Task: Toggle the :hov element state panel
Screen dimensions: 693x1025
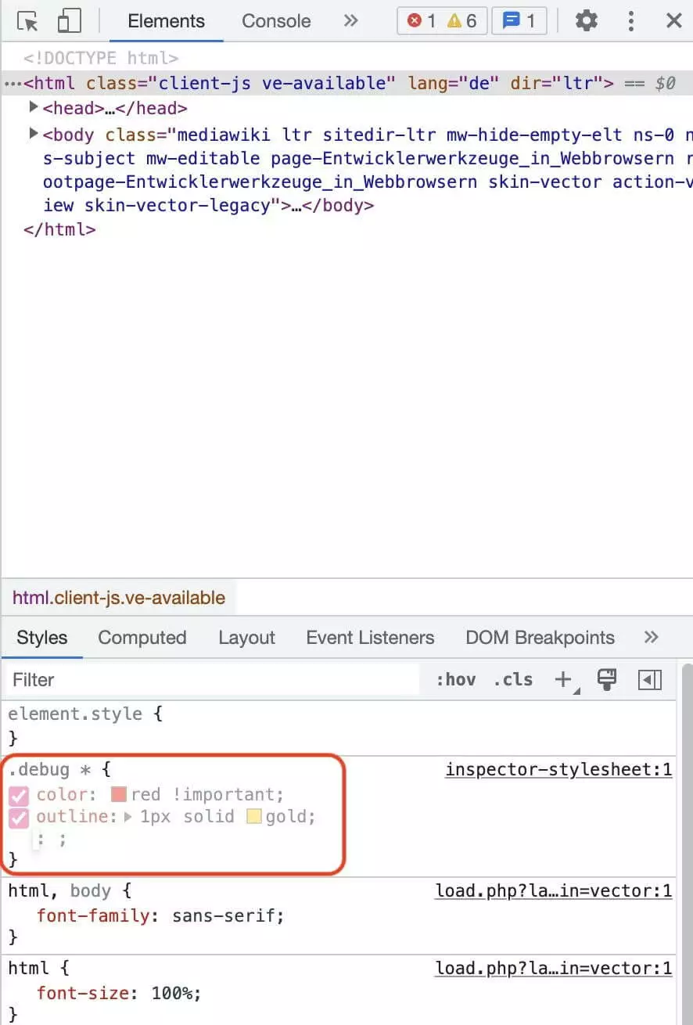Action: (455, 680)
